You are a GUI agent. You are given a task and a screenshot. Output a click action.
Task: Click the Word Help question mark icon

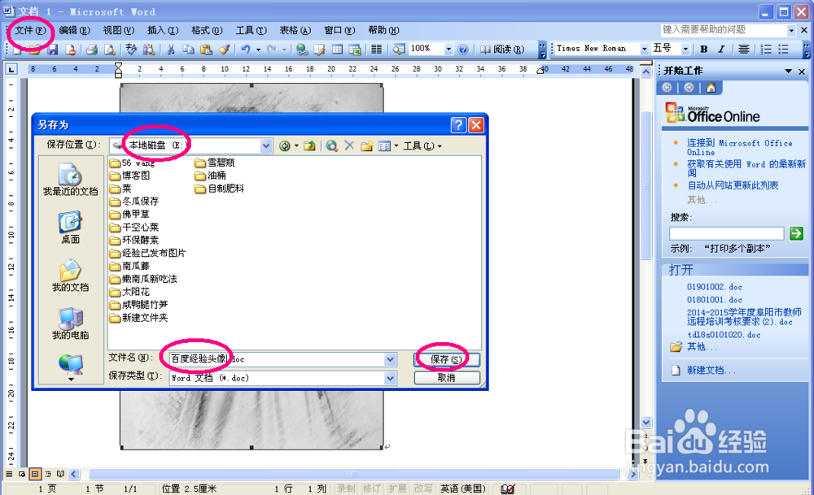463,50
